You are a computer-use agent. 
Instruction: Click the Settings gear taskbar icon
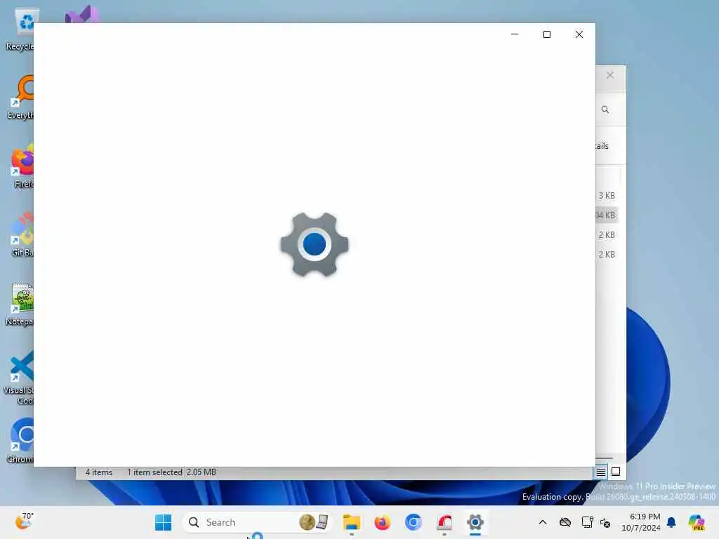pos(475,522)
